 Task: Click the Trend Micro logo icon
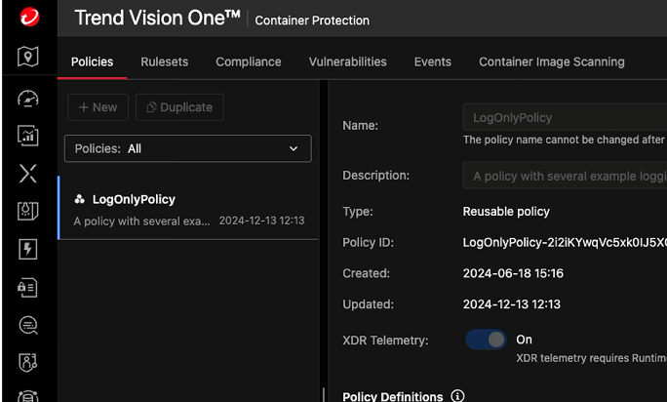click(x=28, y=18)
